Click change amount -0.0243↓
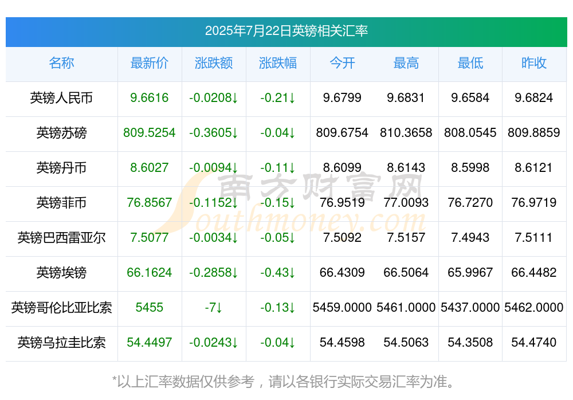573x400 pixels. tap(214, 342)
